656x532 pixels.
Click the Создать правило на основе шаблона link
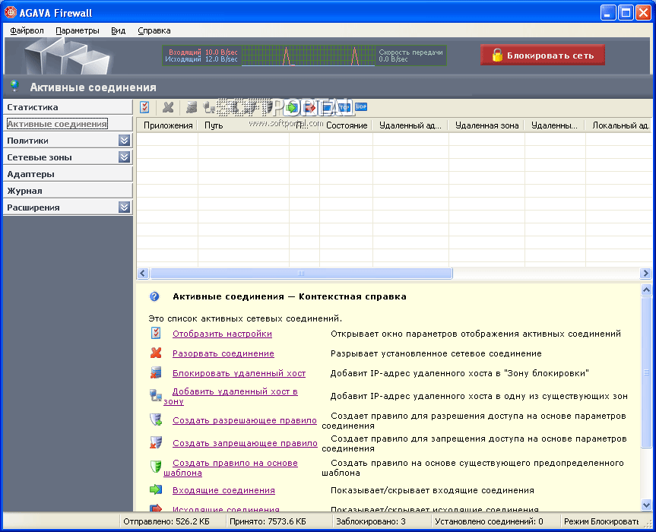(x=230, y=467)
